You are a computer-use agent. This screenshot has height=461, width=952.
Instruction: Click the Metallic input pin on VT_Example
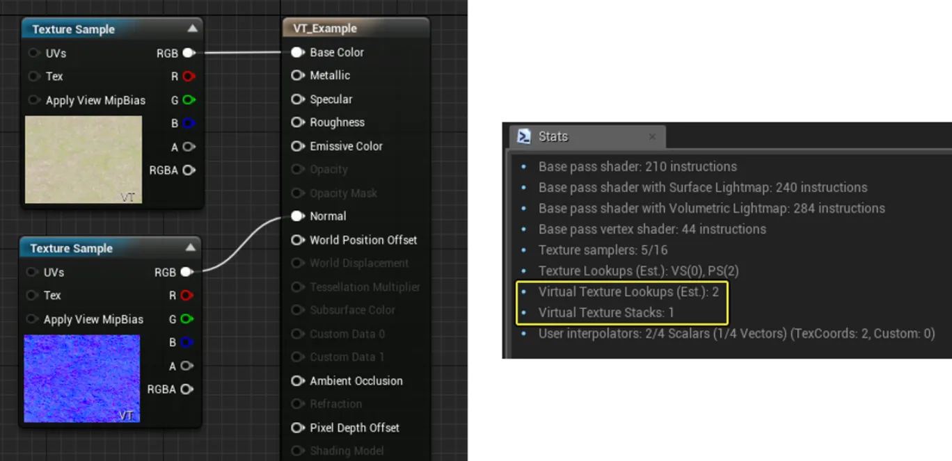pyautogui.click(x=298, y=75)
